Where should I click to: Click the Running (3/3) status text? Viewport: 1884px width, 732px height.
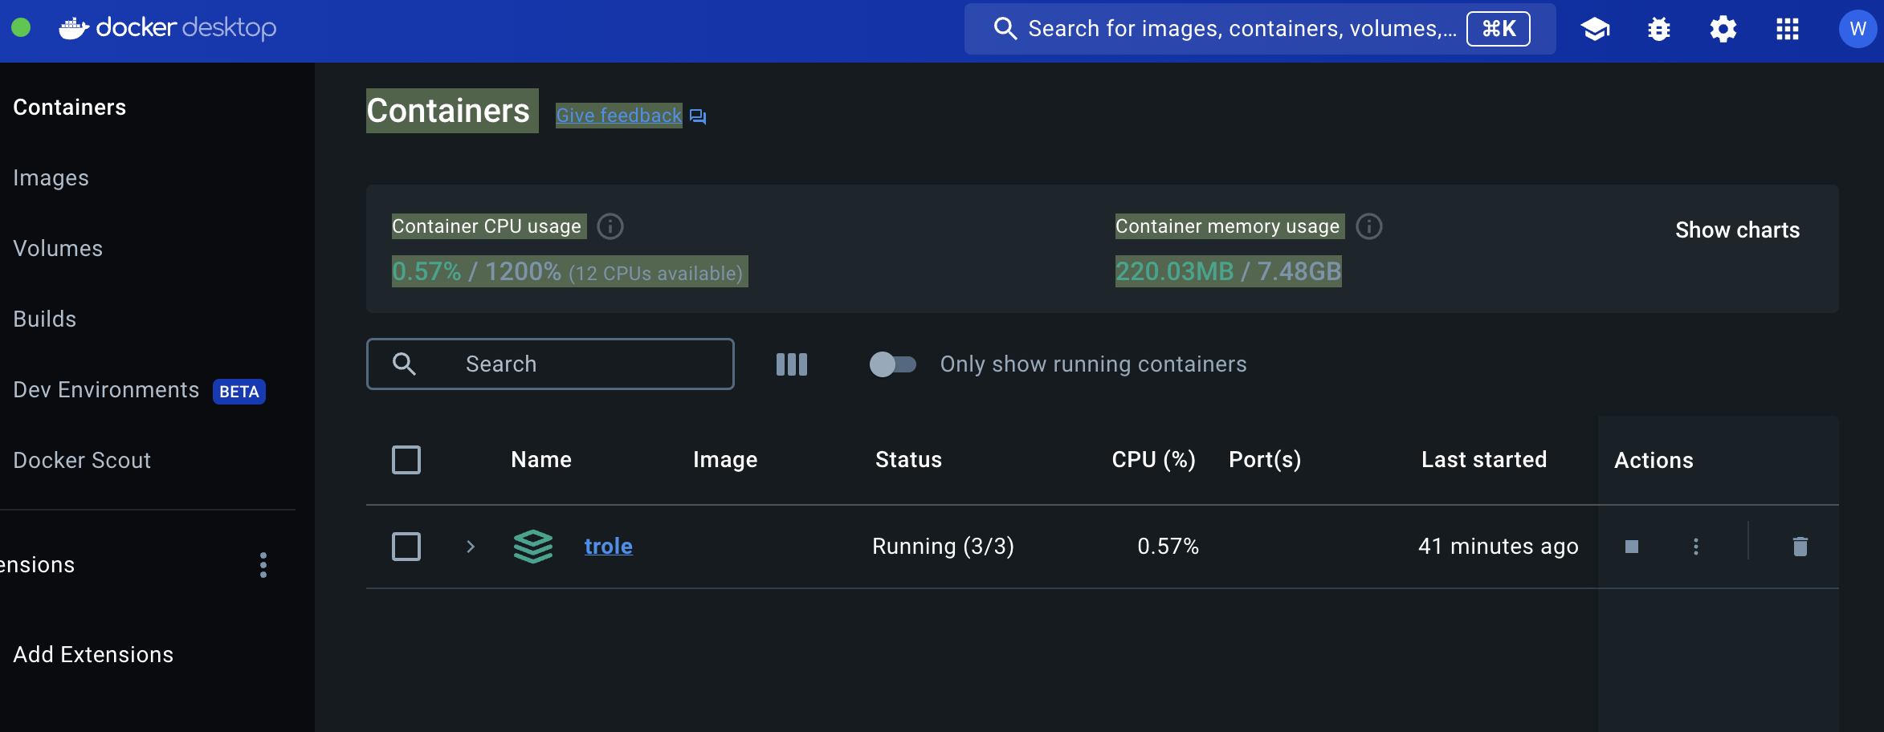[943, 547]
